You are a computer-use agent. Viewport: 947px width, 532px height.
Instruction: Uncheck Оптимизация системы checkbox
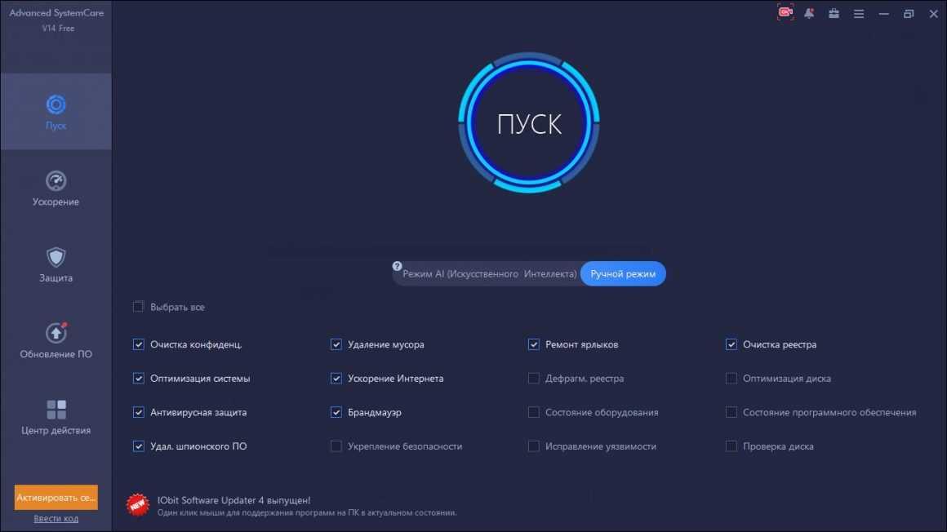pyautogui.click(x=138, y=378)
